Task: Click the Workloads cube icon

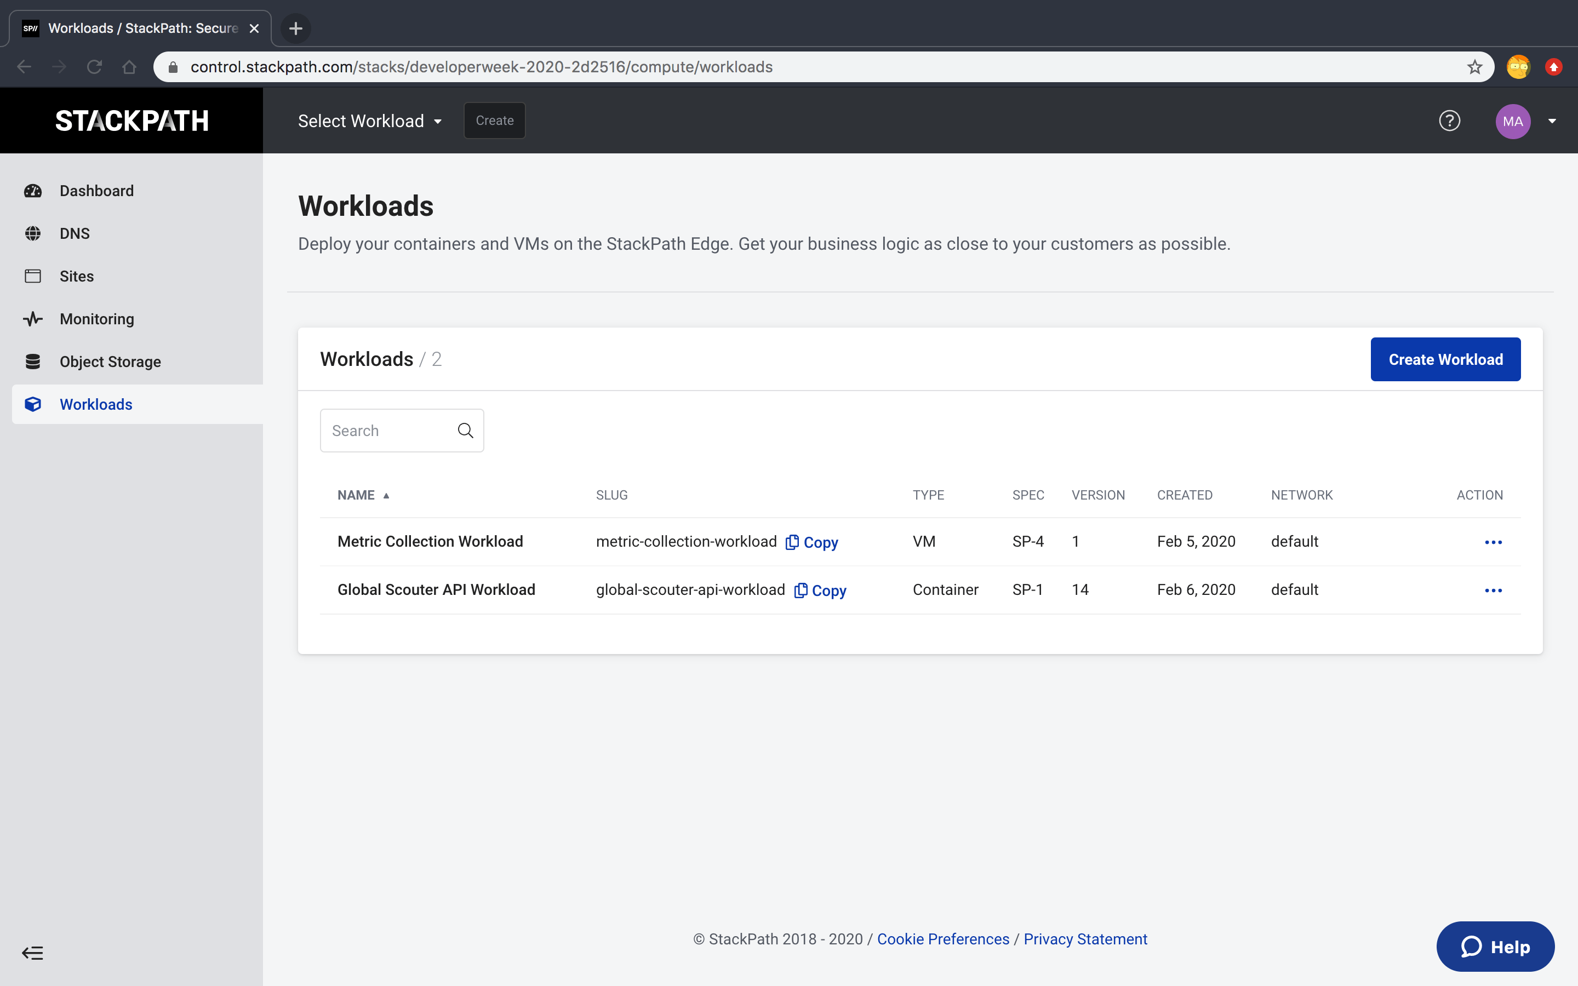Action: (33, 404)
